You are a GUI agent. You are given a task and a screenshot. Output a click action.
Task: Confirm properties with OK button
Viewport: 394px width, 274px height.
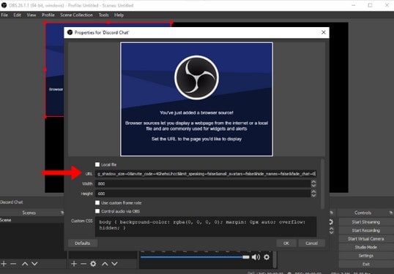point(286,243)
